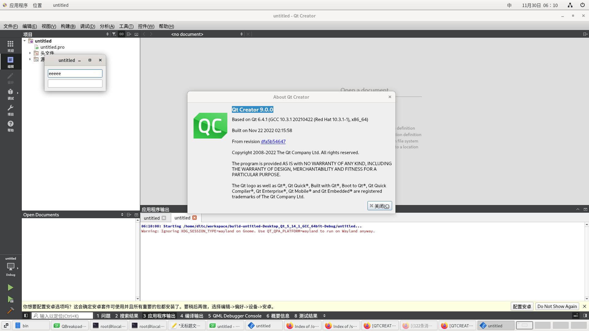The height and width of the screenshot is (331, 589).
Task: Click the filter tree icon in Projects panel
Action: [x=114, y=34]
